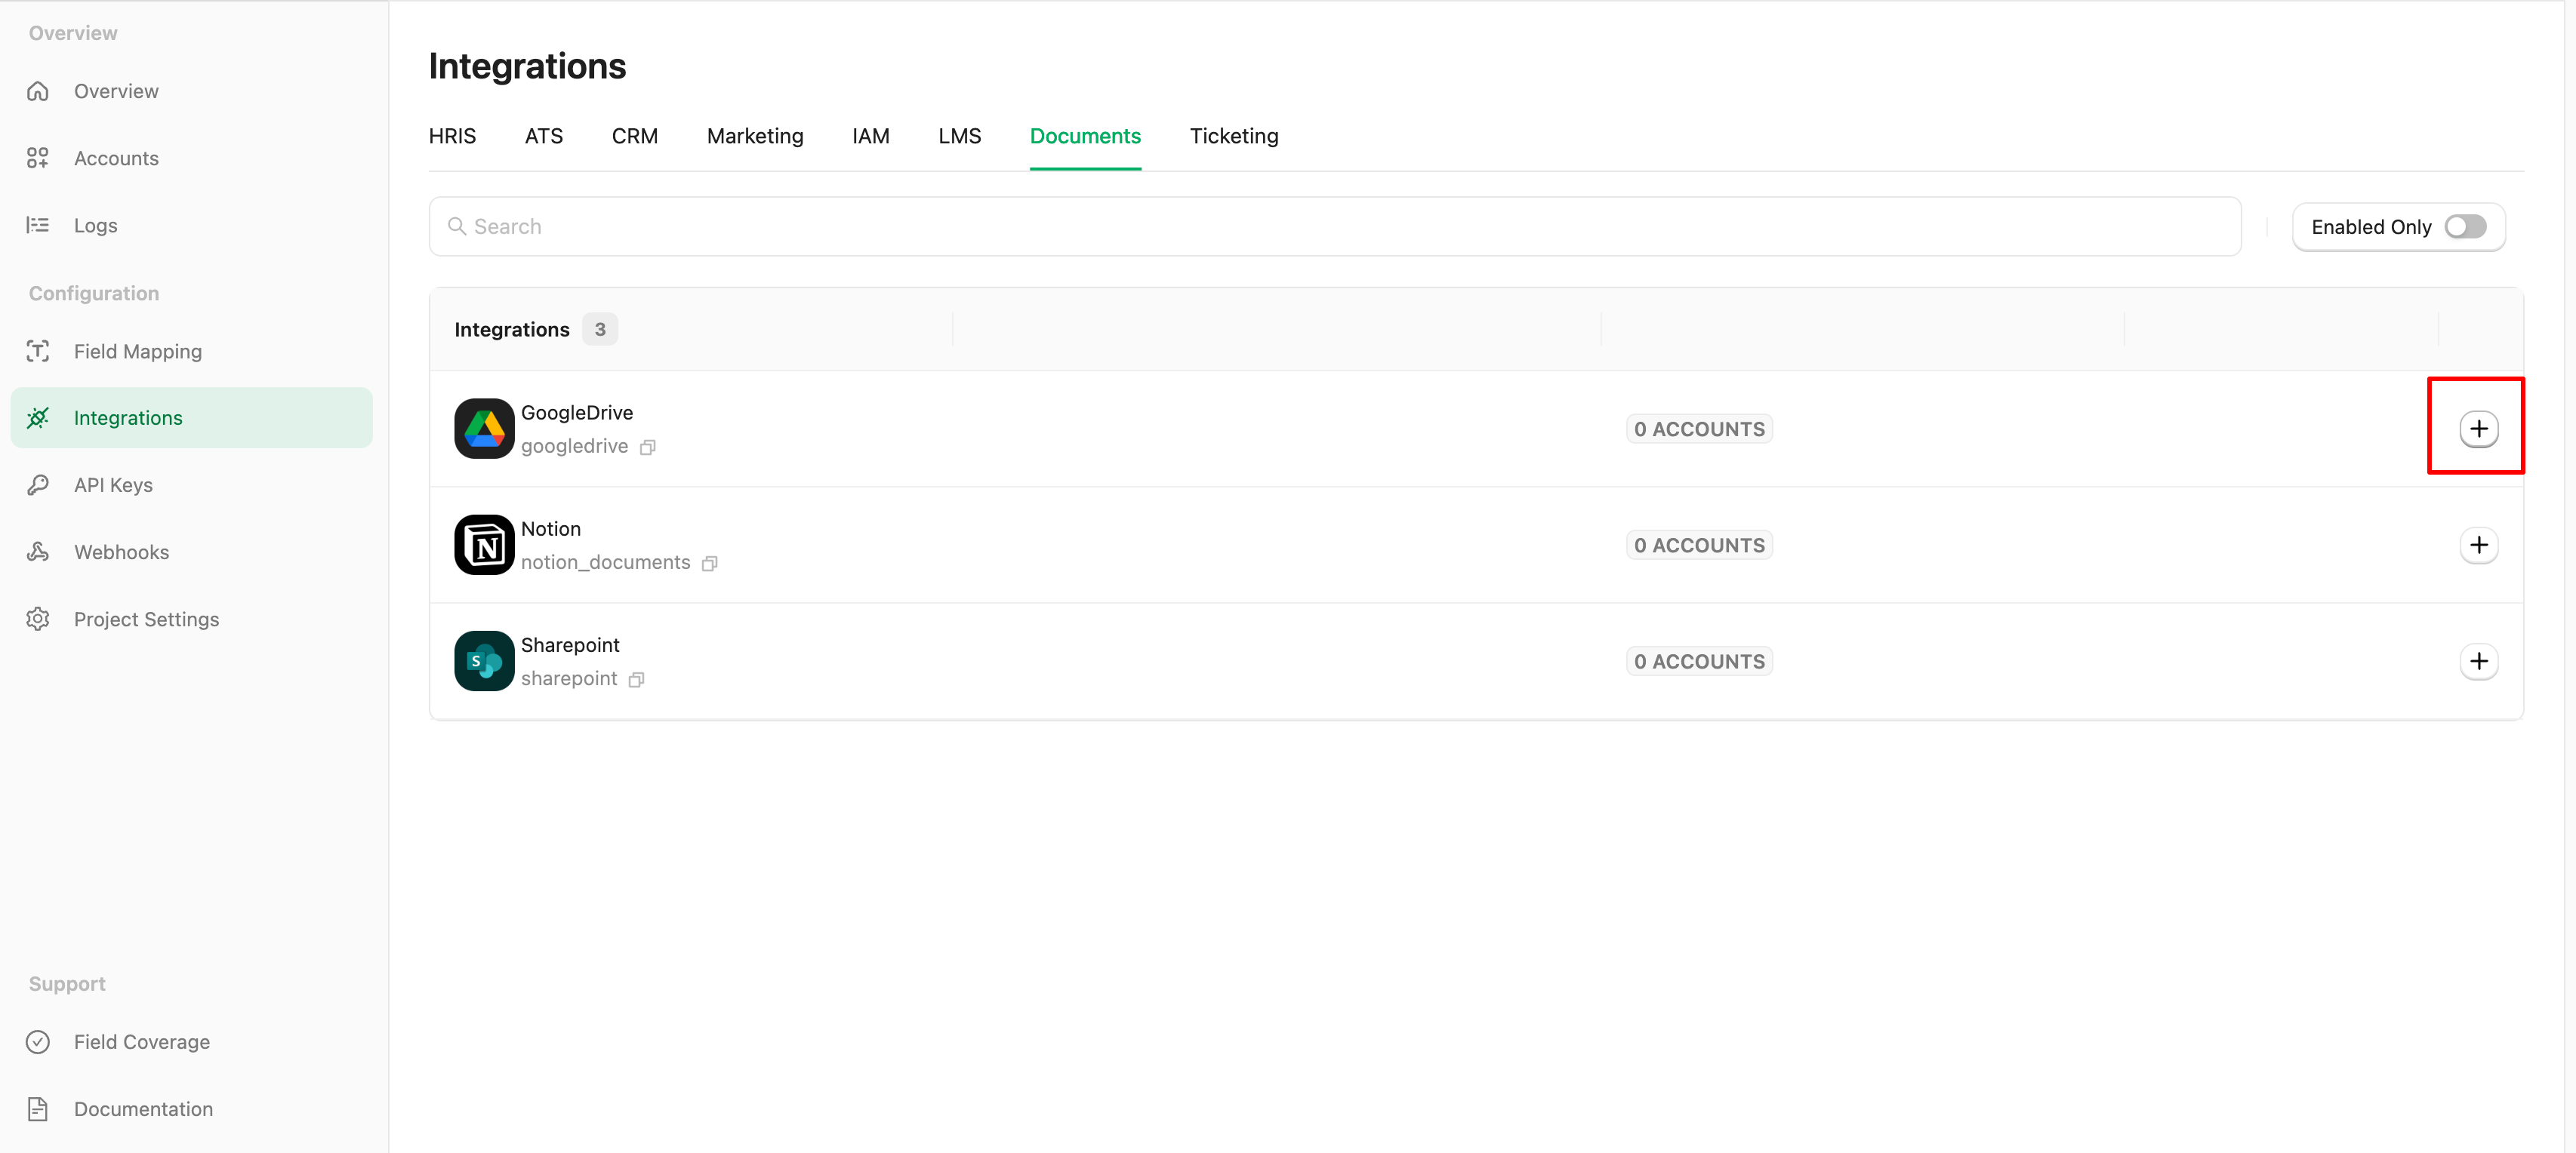Click the Accounts grid icon
The height and width of the screenshot is (1153, 2576).
tap(38, 158)
